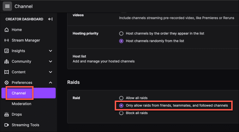Screen dimensions: 239x132
Task: Collapse sidebar with the arrow icon
Action: [50, 19]
